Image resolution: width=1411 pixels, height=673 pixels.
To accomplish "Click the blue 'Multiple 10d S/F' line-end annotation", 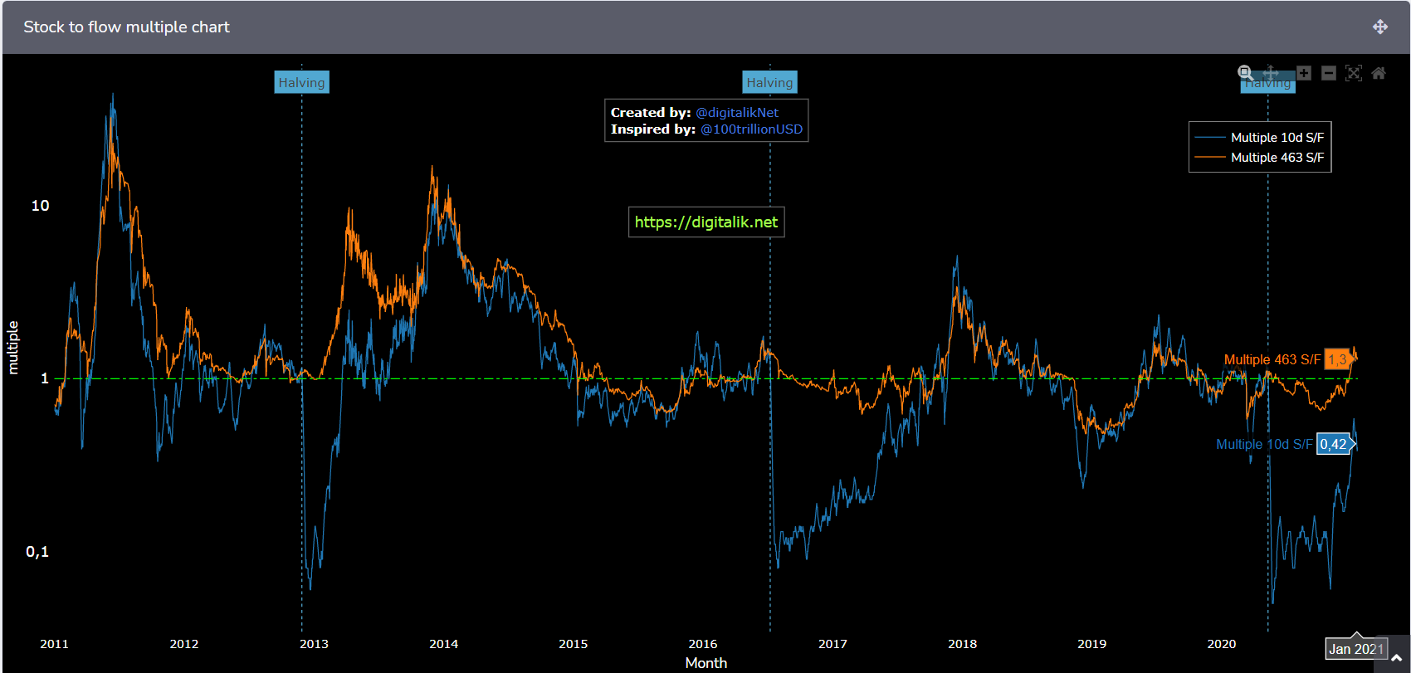I will [1264, 444].
